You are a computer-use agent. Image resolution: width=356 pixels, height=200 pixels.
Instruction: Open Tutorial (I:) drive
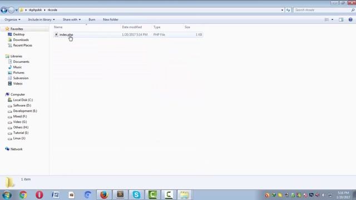coord(21,133)
